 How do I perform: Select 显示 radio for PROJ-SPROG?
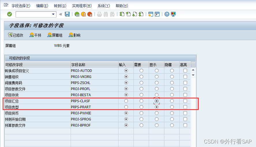[x=157, y=119]
